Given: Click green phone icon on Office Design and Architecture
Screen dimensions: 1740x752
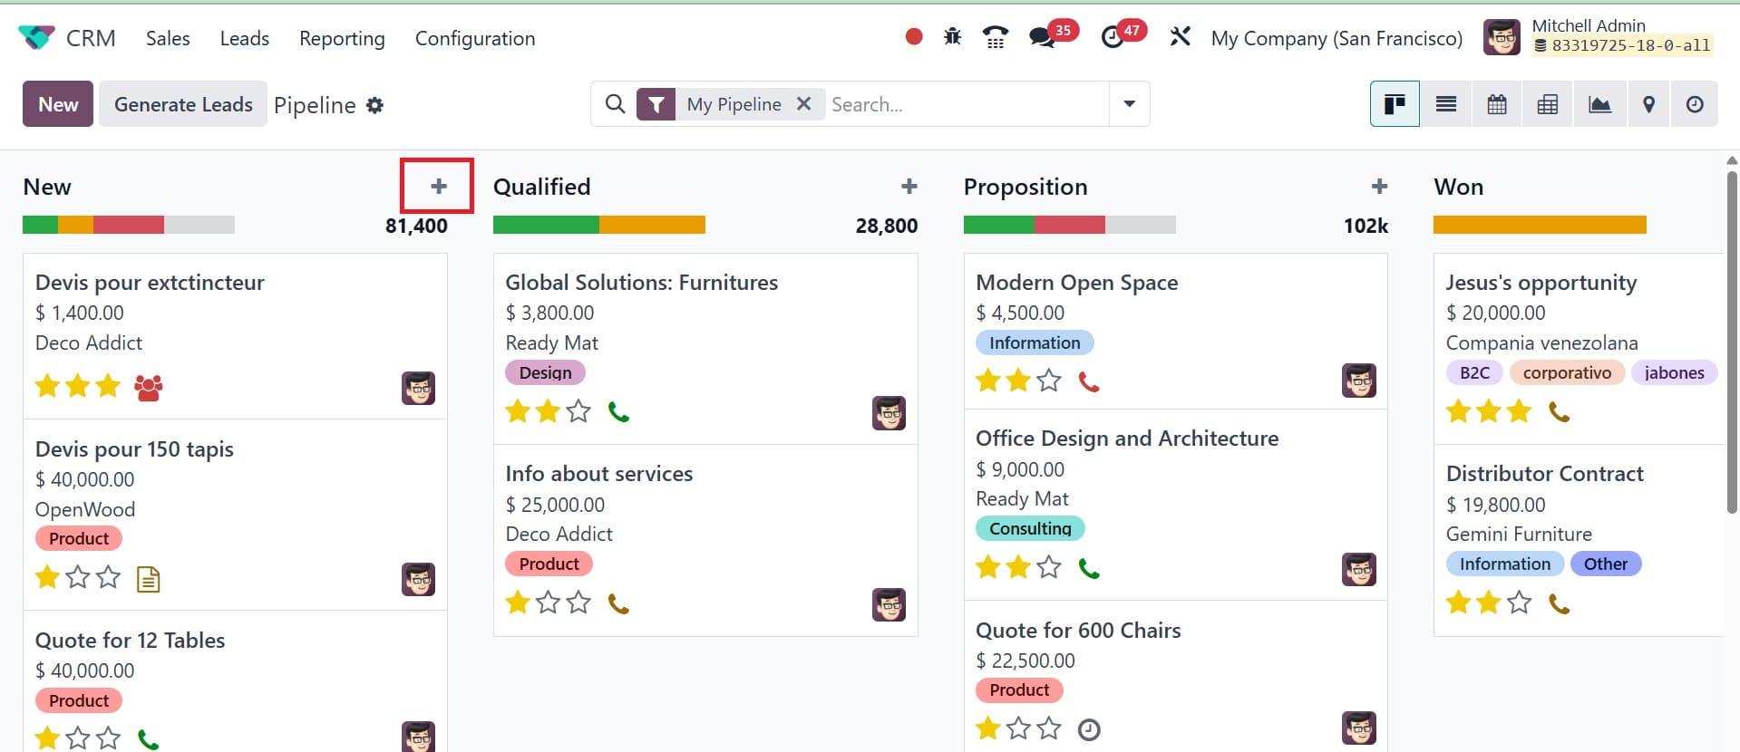Looking at the screenshot, I should point(1089,568).
